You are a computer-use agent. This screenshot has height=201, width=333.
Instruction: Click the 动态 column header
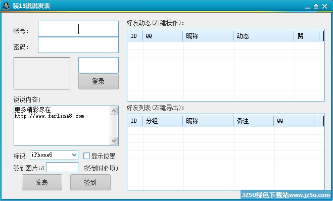click(x=264, y=36)
